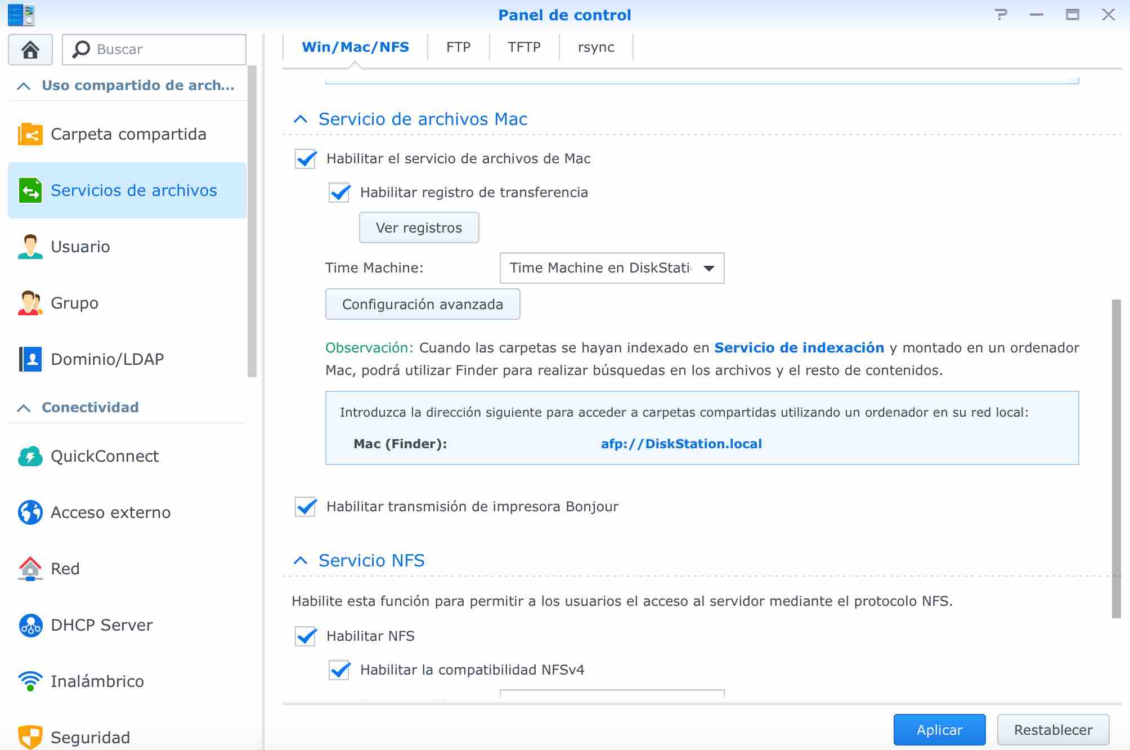Screen dimensions: 1130x750
Task: Open QuickConnect cloud icon
Action: pyautogui.click(x=30, y=456)
